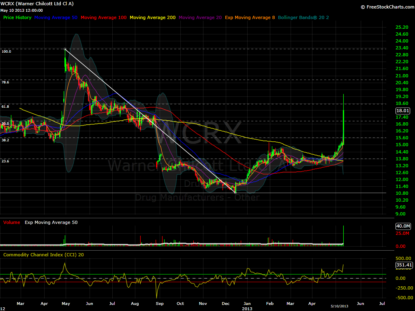Viewport: 415px width, 311px height.
Task: Click the Dec label on the time axis
Action: (x=225, y=304)
